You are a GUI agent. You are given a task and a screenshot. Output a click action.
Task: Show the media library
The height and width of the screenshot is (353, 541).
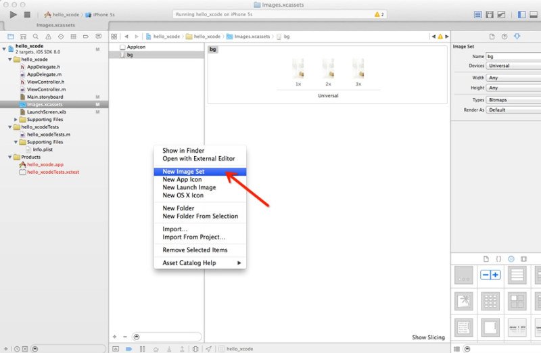[523, 259]
